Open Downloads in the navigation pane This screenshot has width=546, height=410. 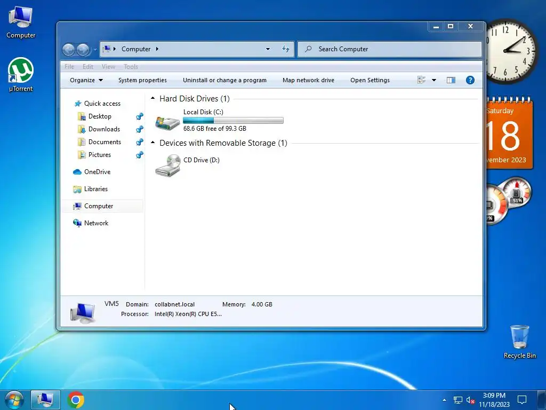[99, 129]
